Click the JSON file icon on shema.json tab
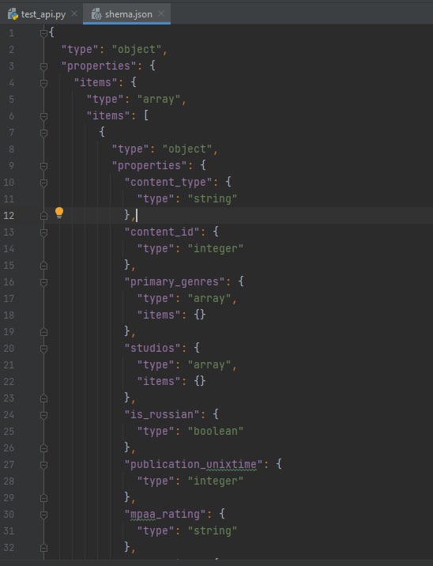This screenshot has height=566, width=433. [96, 14]
